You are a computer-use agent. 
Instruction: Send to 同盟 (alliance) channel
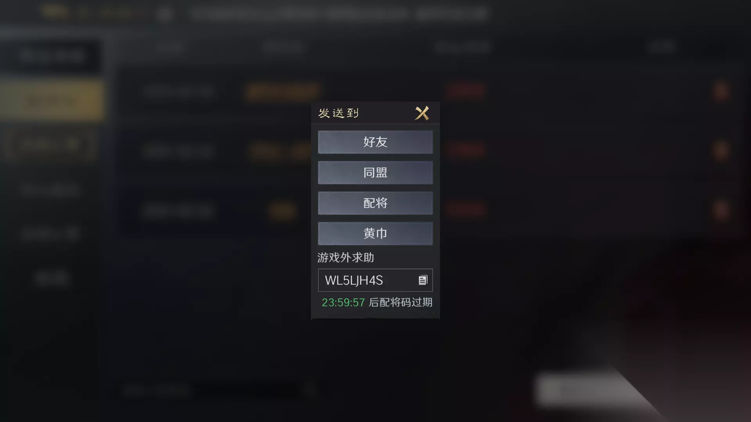(375, 172)
